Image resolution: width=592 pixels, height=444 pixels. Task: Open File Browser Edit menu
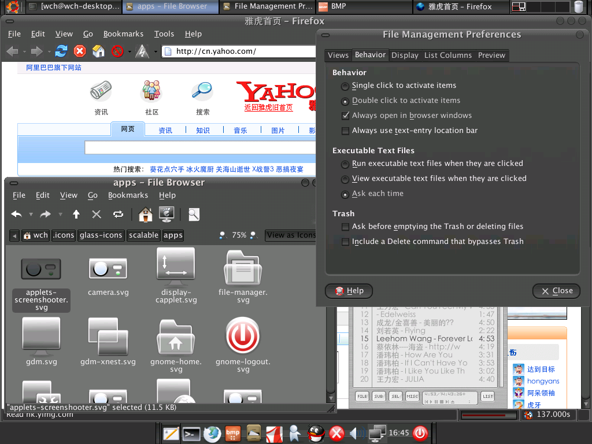[43, 195]
